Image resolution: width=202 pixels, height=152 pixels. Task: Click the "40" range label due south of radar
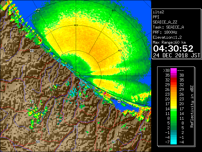tap(76, 127)
